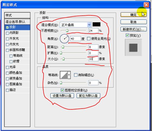This screenshot has width=152, height=131.
Task: Select 样式 header in the list
Action: tap(17, 15)
